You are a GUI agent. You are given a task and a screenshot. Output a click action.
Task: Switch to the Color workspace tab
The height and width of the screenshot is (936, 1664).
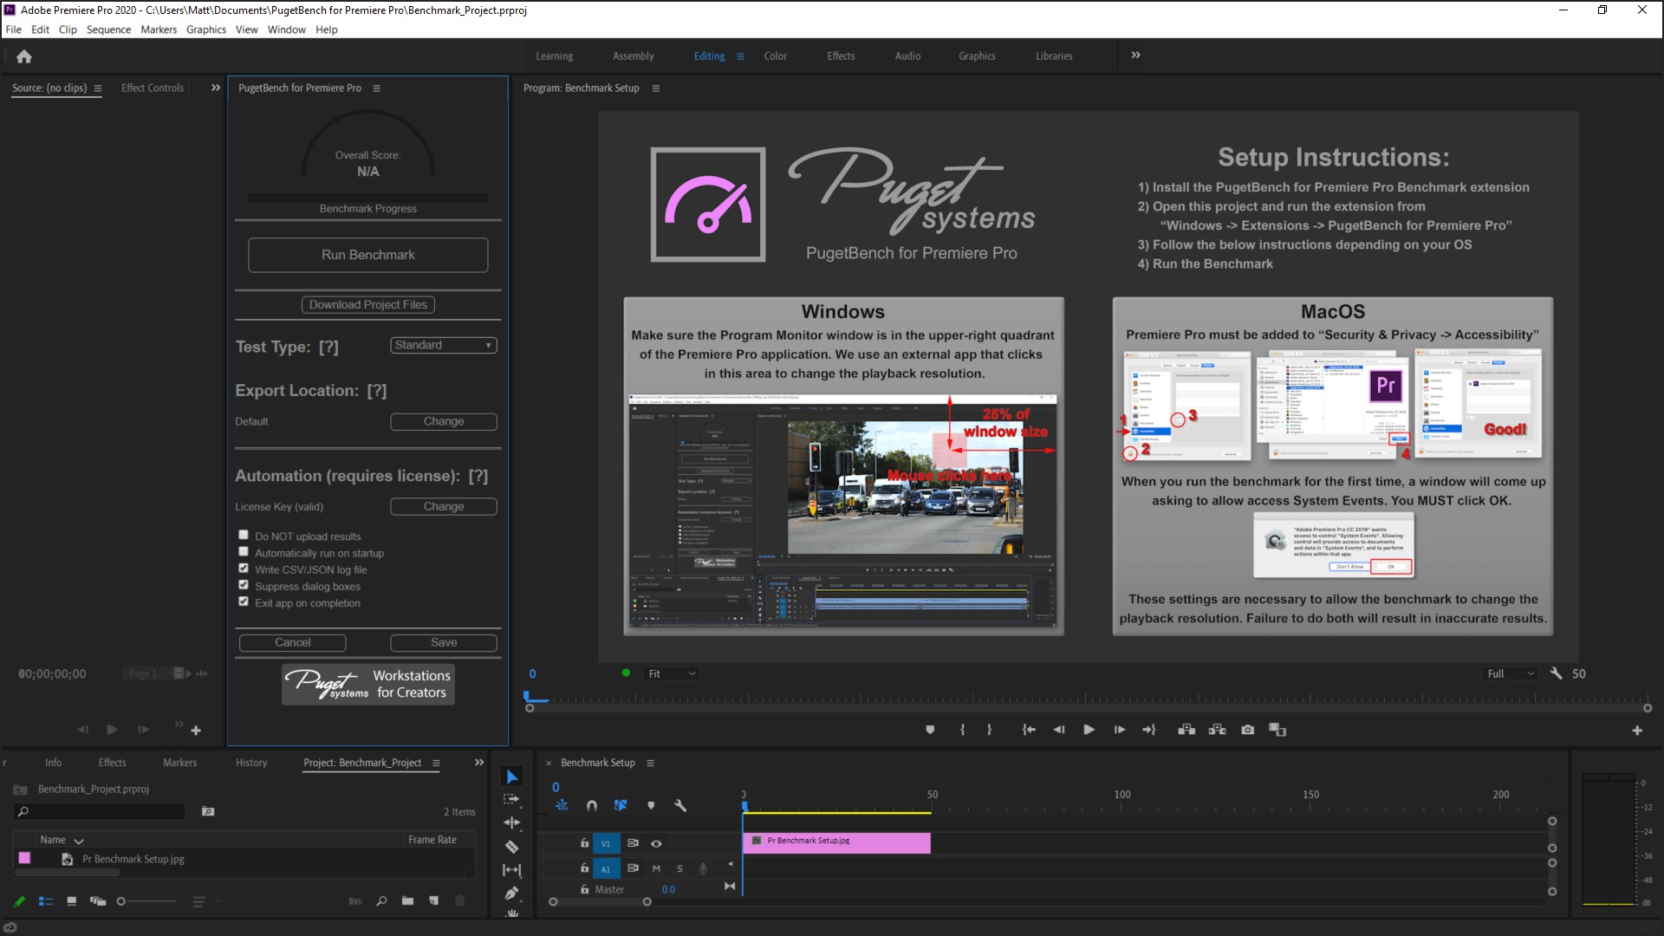(775, 55)
